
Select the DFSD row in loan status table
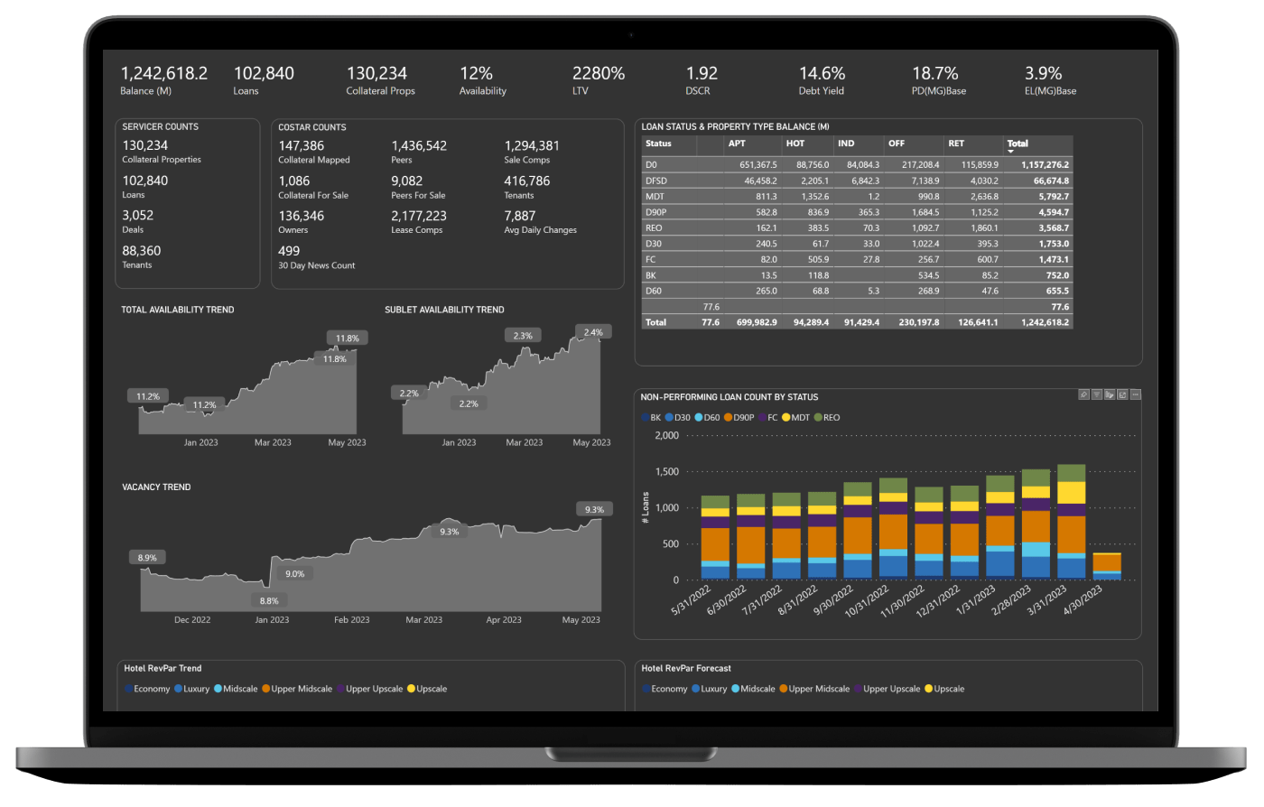tap(655, 181)
